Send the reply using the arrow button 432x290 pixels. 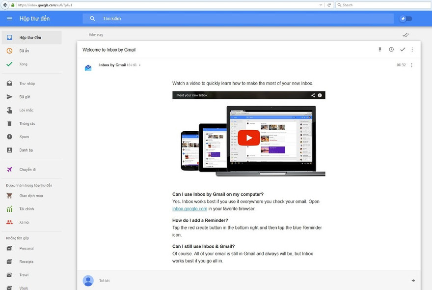click(x=412, y=281)
